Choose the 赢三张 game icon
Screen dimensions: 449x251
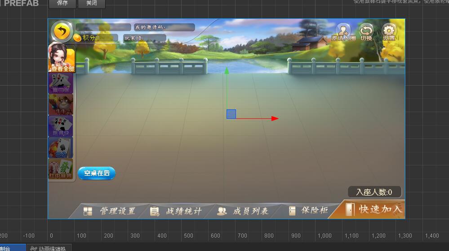pyautogui.click(x=60, y=83)
